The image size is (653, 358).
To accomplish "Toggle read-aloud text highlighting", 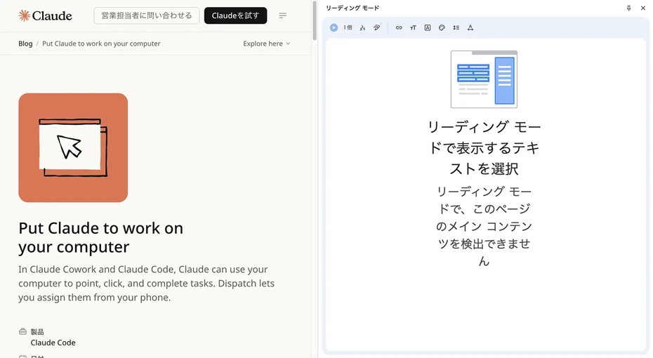I will [x=376, y=27].
